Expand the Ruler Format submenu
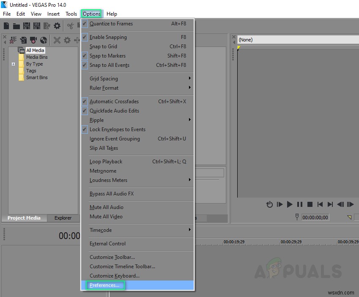Screen dimensions: 359x297 pos(137,88)
